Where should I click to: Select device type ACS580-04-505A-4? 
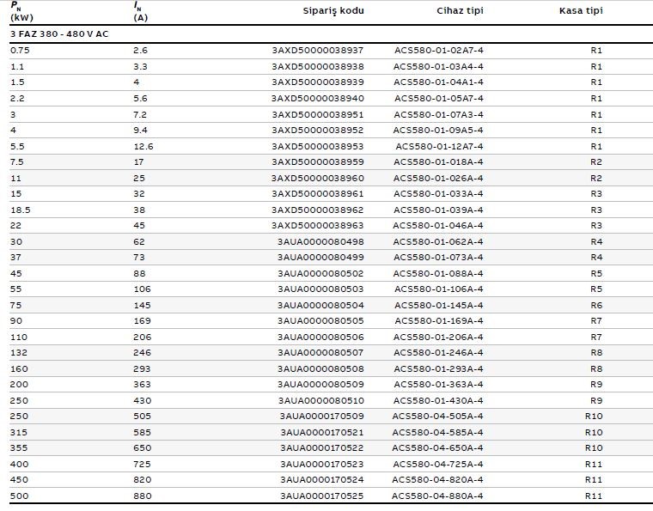(437, 417)
